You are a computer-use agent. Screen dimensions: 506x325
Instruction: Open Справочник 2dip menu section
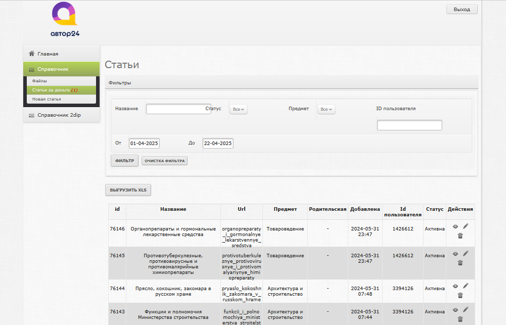pyautogui.click(x=61, y=115)
